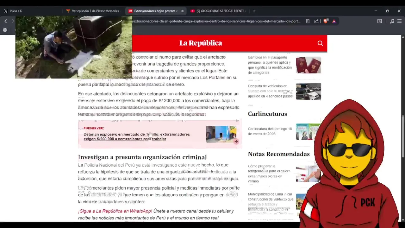The width and height of the screenshot is (405, 228).
Task: Open the Detonan explosivo en mercado related link
Action: tap(137, 136)
